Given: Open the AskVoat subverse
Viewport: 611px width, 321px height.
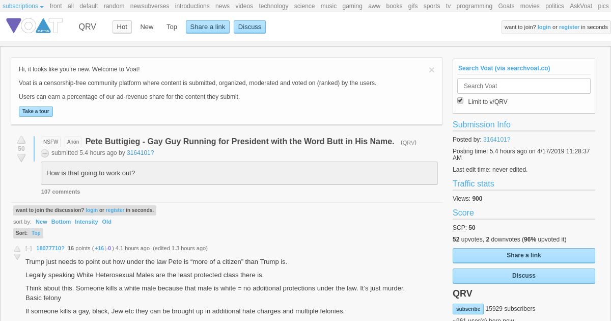Looking at the screenshot, I should [581, 6].
